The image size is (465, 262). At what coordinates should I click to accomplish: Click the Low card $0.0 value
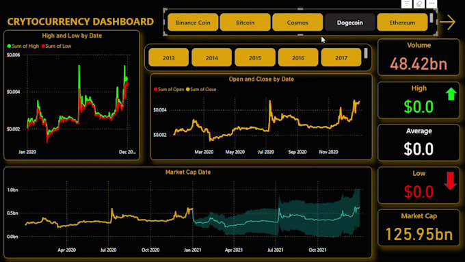(418, 192)
